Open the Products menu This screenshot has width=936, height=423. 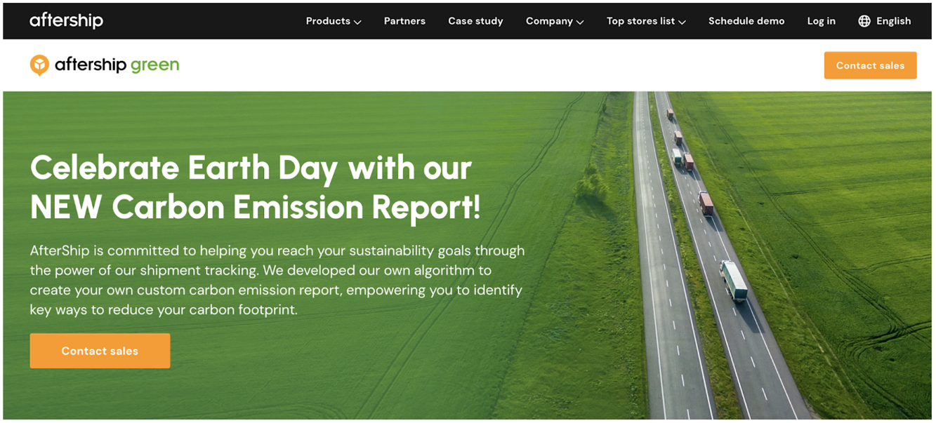point(328,21)
